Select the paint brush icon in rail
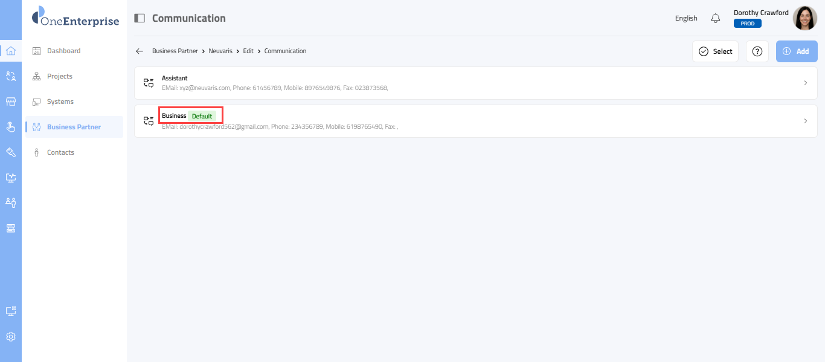Screen dimensions: 825x362 point(10,152)
